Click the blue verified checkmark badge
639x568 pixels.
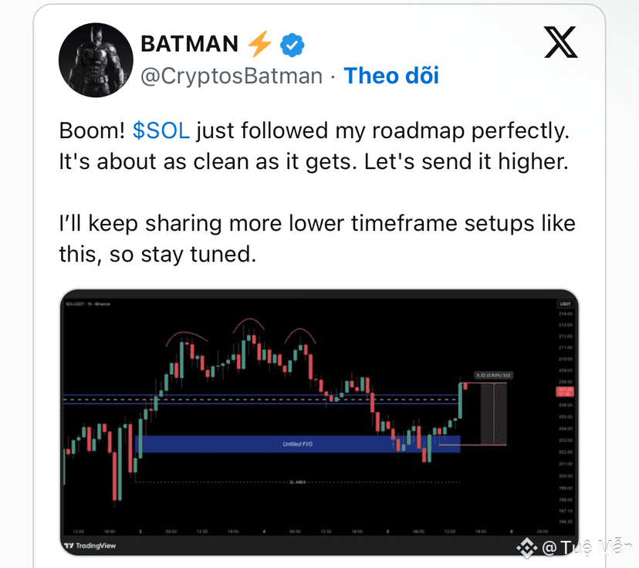(292, 45)
